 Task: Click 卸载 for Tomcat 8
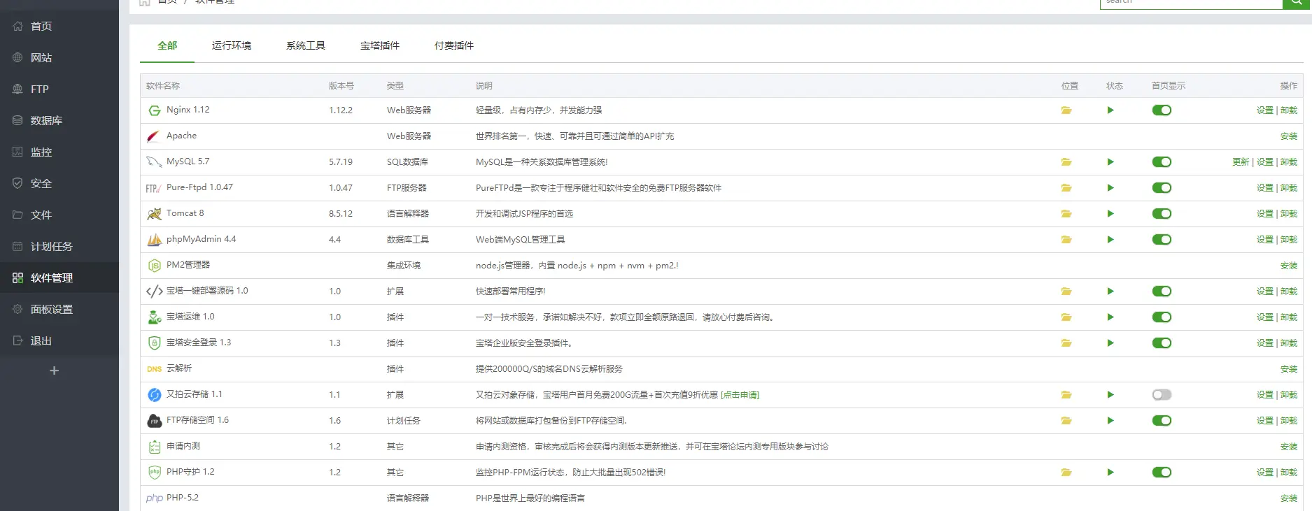coord(1289,214)
